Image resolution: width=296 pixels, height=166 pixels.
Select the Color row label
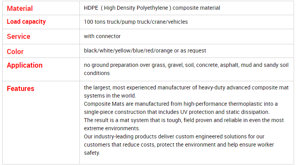tap(15, 51)
